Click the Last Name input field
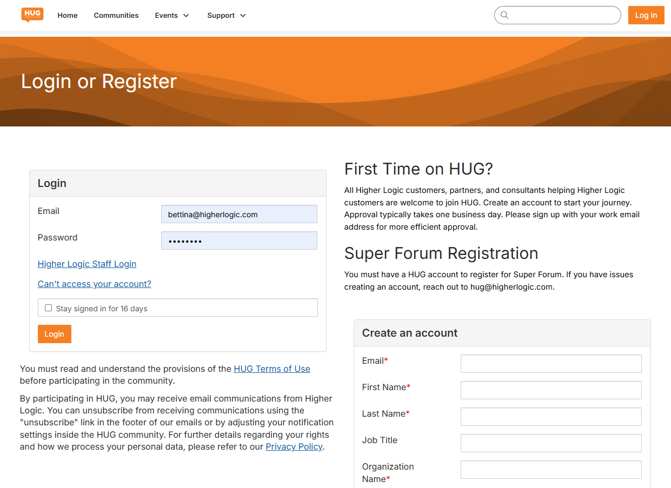Viewport: 671px width, 488px height. tap(551, 417)
